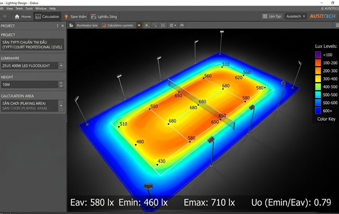This screenshot has height=214, width=339.
Task: Switch to the Calculation tab
Action: click(47, 16)
